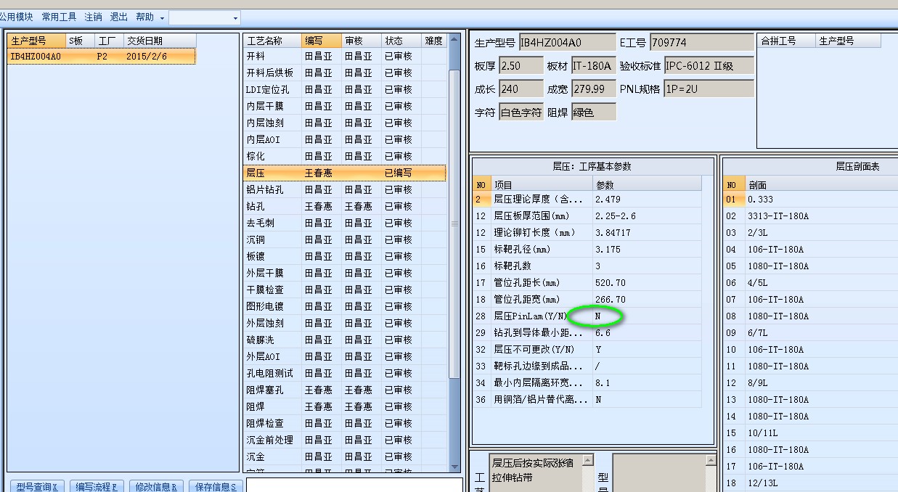Click the 成长 field showing 240
The image size is (898, 492).
[521, 89]
